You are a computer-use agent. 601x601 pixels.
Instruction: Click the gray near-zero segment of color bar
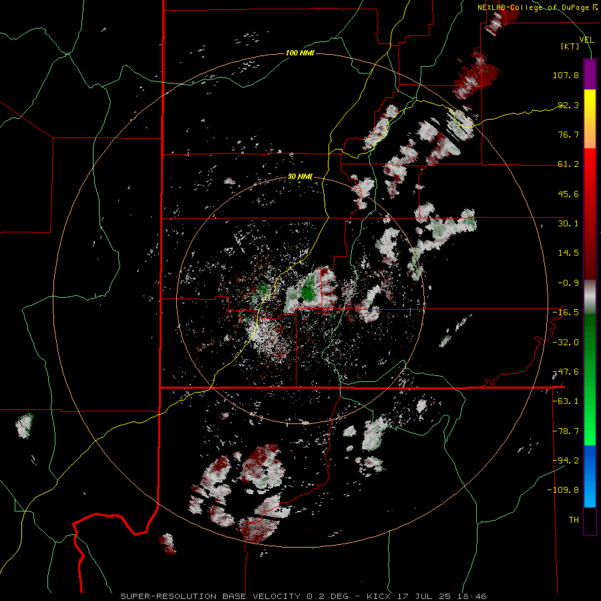590,297
